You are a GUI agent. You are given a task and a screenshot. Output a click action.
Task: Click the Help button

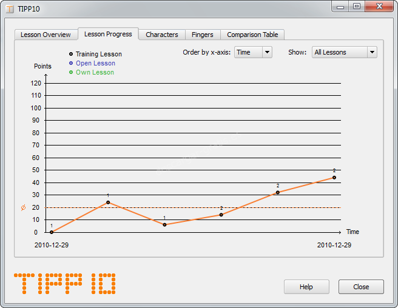point(306,287)
